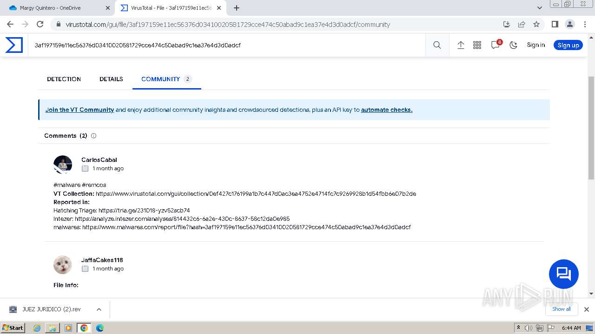Click the Comments info icon
The image size is (595, 334).
[x=93, y=136]
